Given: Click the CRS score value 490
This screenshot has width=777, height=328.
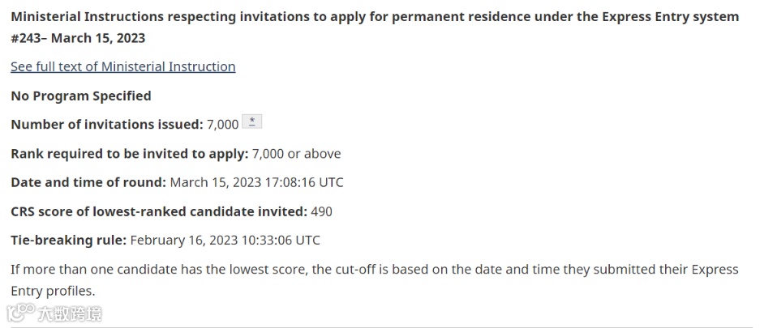Looking at the screenshot, I should pos(322,211).
